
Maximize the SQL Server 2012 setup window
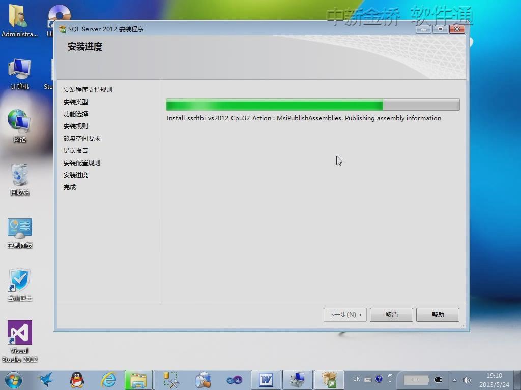440,29
